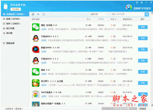Click the [应用] tag on 360手机助手 row

coord(44,96)
